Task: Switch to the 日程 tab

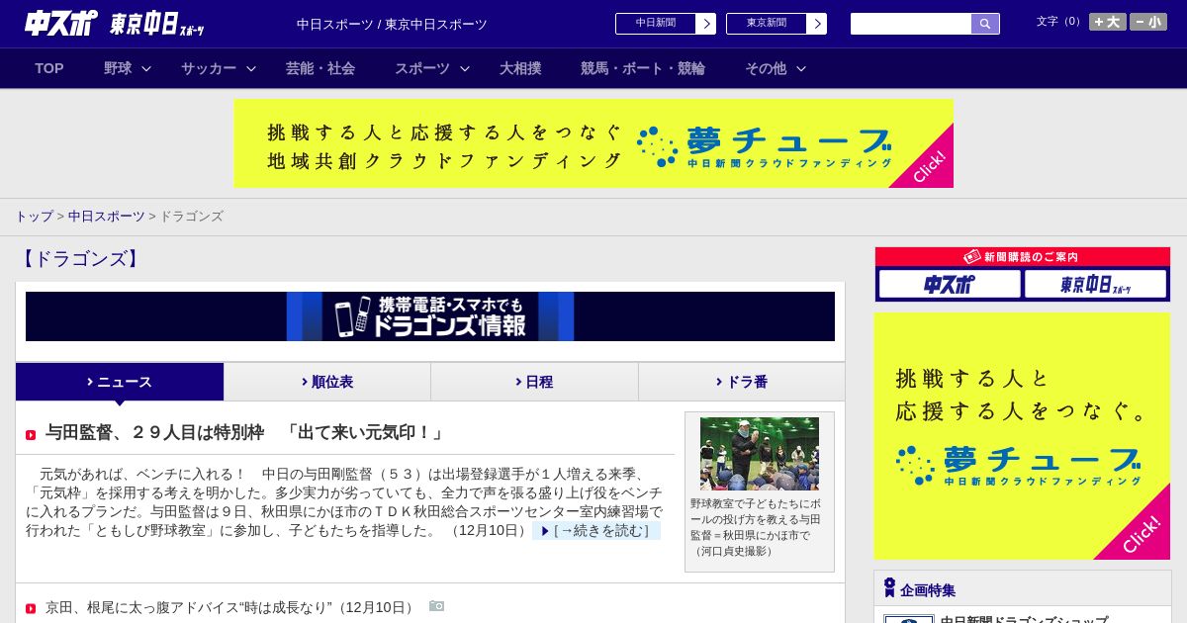Action: (535, 382)
